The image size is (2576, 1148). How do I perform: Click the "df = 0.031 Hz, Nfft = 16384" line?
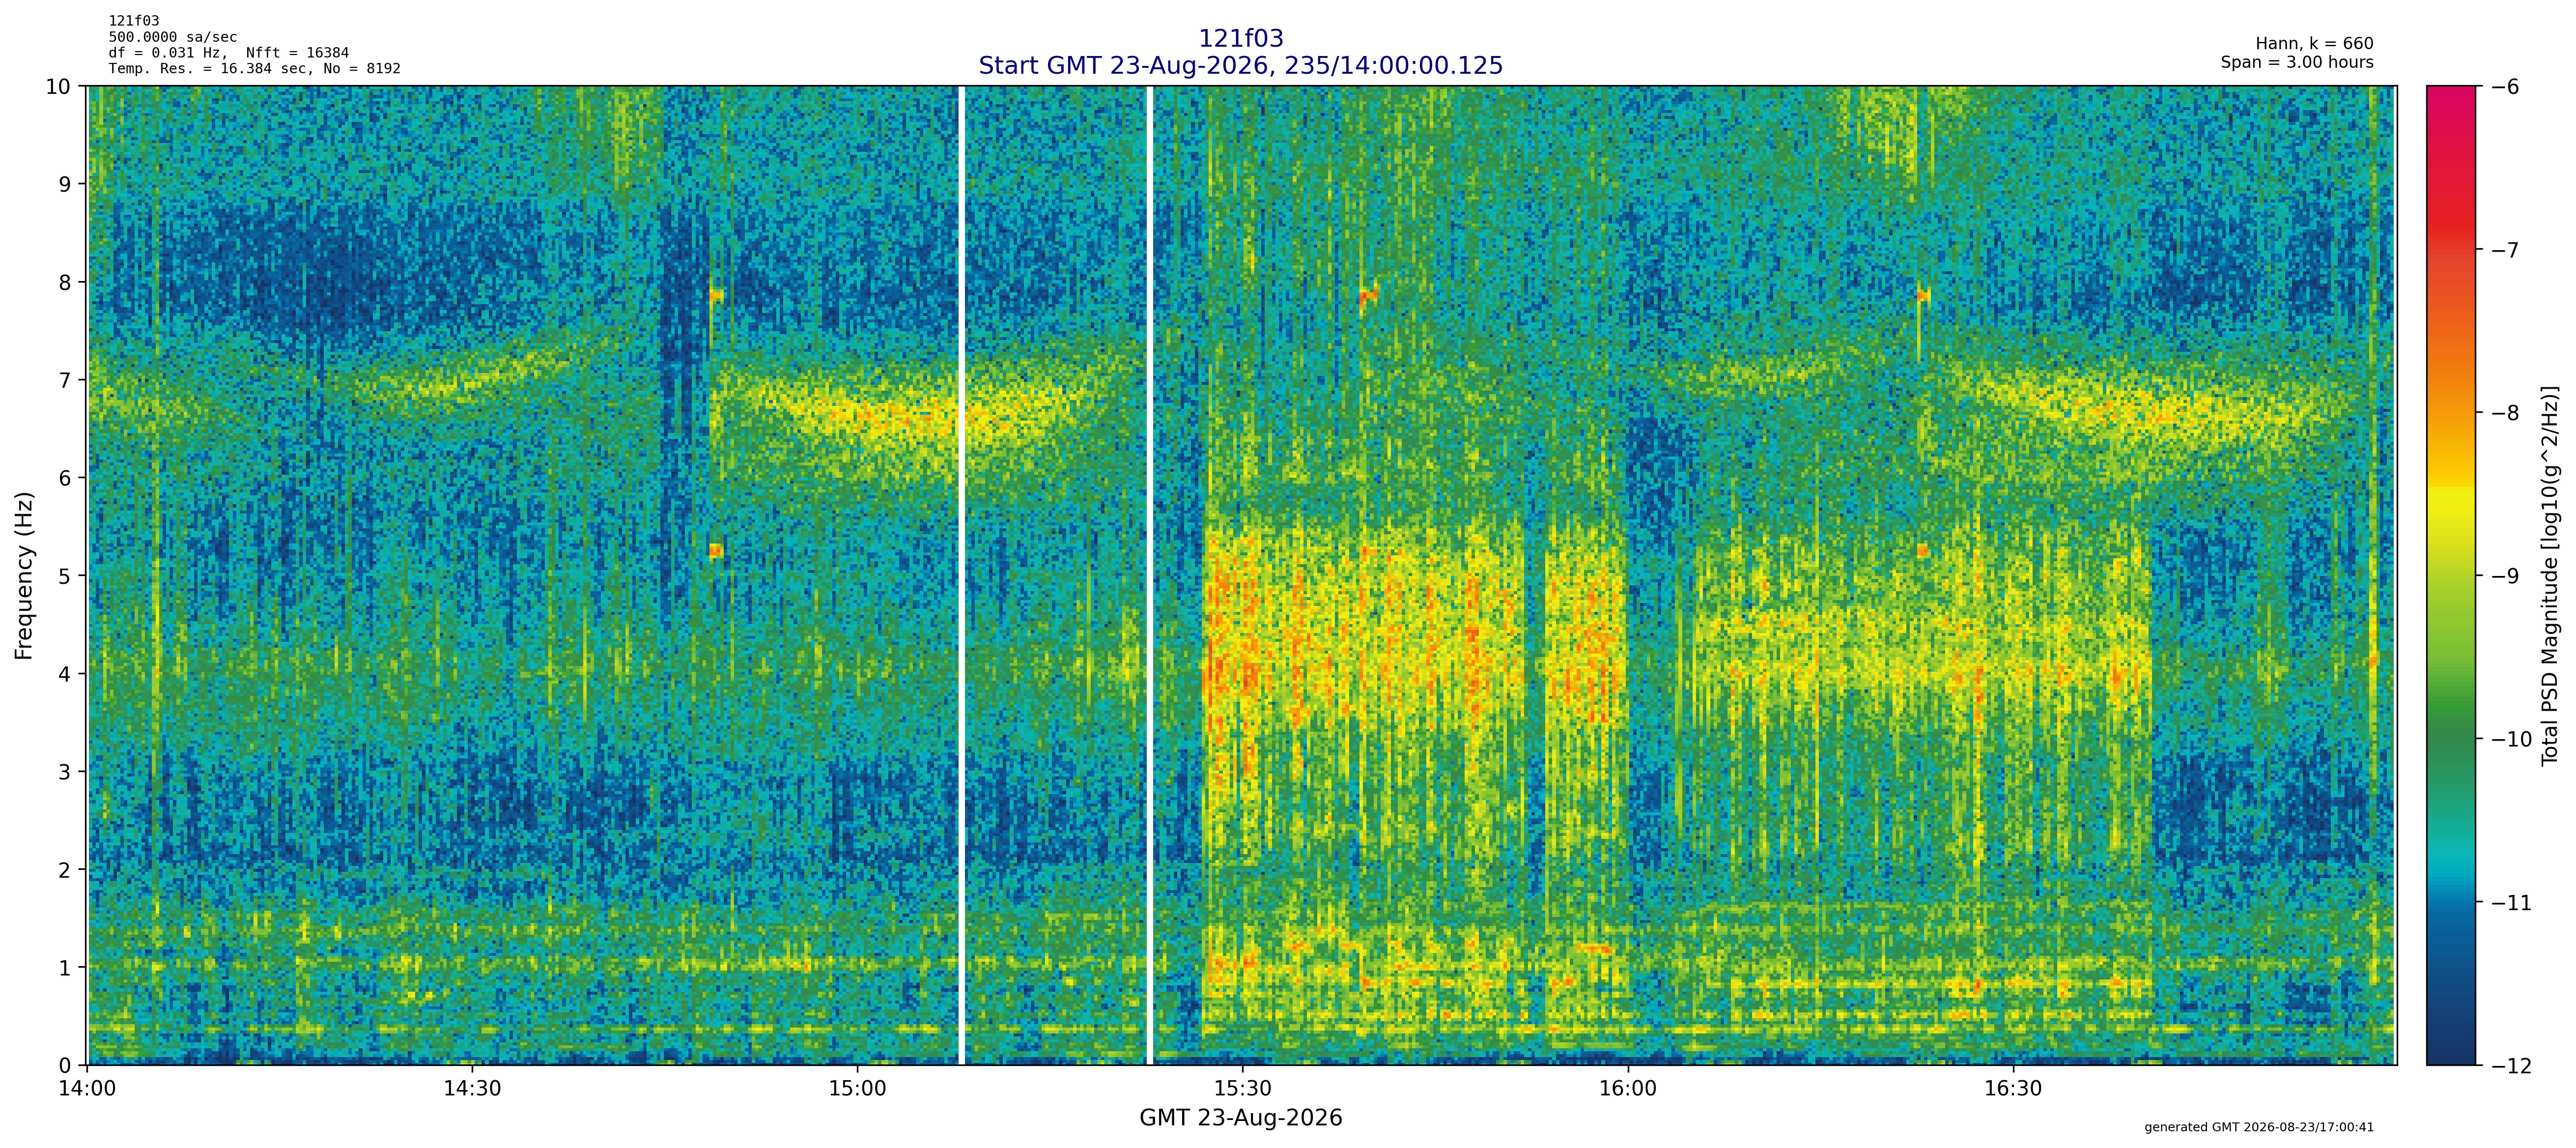click(x=229, y=53)
